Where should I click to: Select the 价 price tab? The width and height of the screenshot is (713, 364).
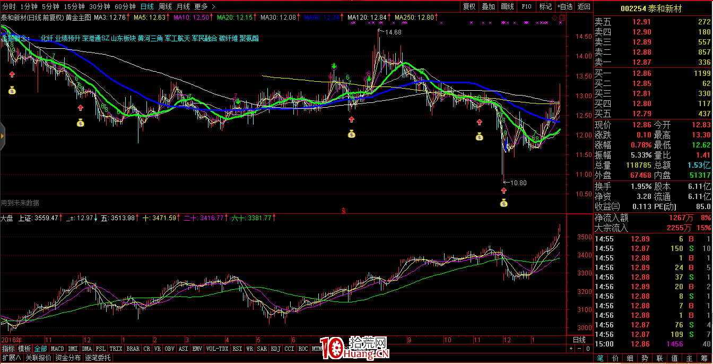coord(615,359)
